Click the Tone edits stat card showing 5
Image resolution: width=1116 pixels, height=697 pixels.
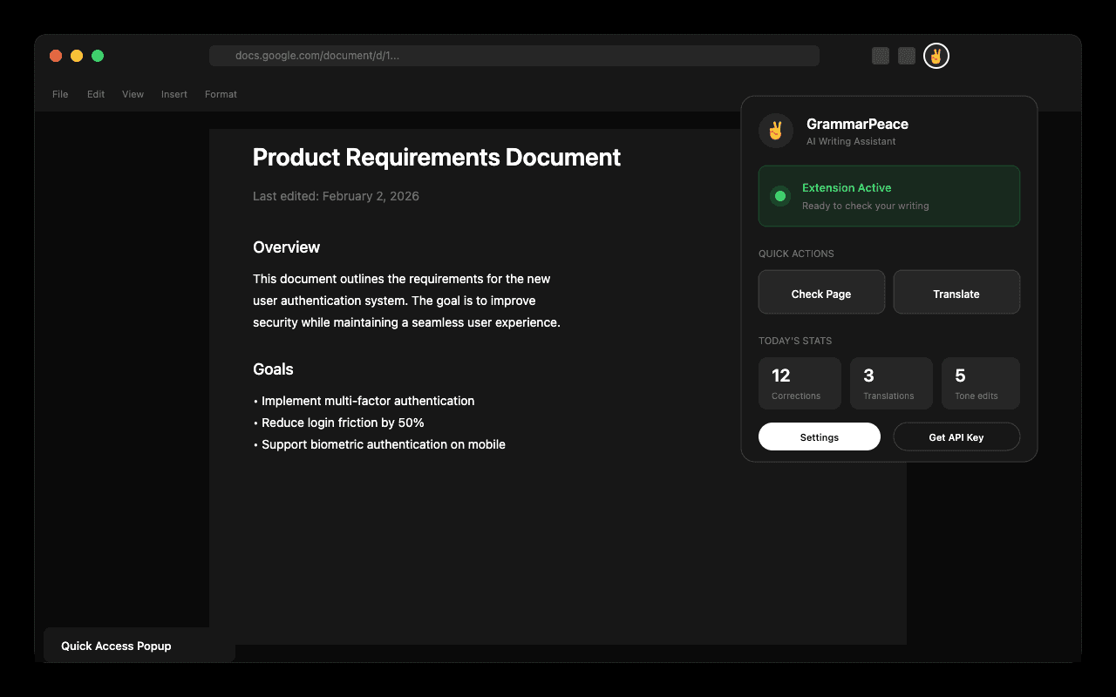(x=980, y=382)
